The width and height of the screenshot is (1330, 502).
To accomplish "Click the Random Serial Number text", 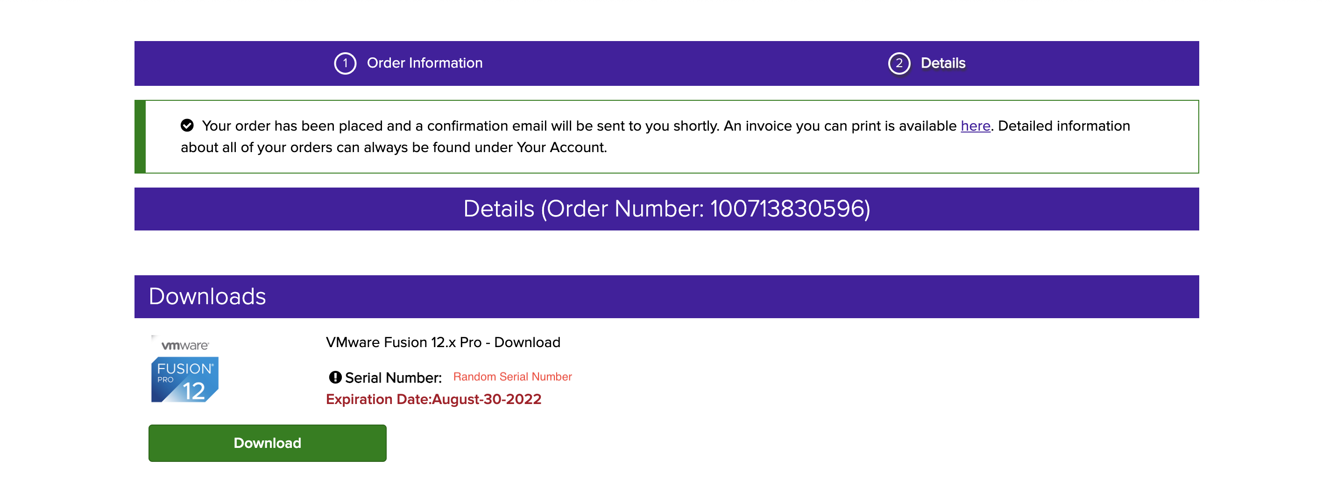I will (512, 376).
